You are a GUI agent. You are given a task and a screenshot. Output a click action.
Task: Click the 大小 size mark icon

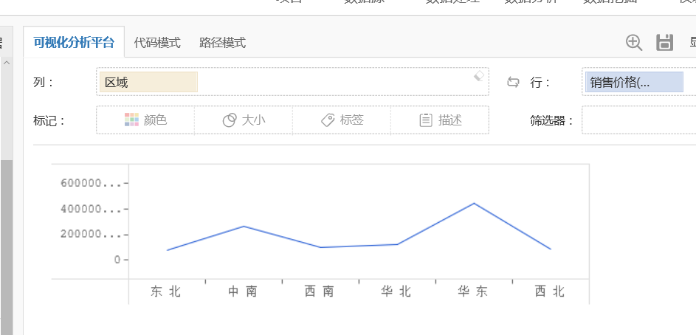click(230, 120)
